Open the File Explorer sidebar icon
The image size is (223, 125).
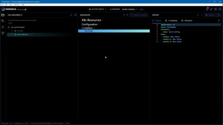click(3, 15)
